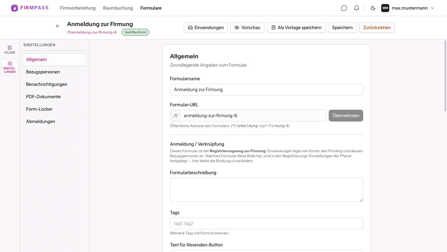Screen dimensions: 447x252
Task: Select Form-Locker settings section
Action: pyautogui.click(x=54, y=109)
